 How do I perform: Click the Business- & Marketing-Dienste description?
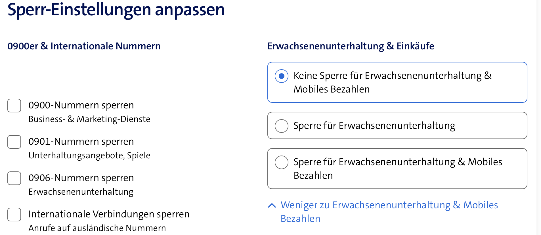[x=89, y=119]
